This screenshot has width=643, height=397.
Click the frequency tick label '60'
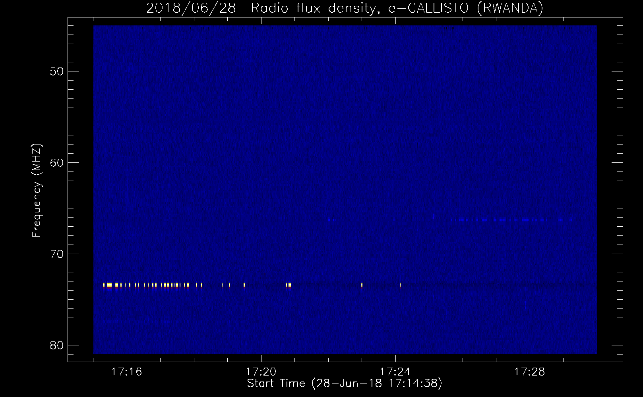click(x=57, y=163)
